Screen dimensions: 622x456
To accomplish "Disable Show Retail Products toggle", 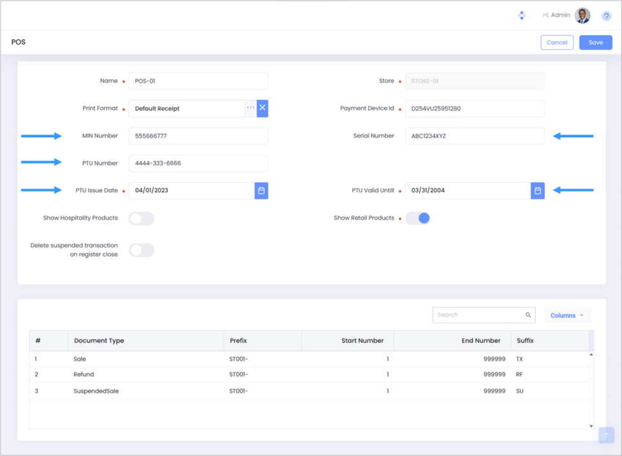I will pyautogui.click(x=418, y=218).
